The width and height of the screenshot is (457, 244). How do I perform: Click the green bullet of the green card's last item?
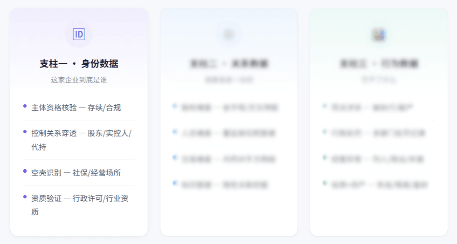pos(325,183)
